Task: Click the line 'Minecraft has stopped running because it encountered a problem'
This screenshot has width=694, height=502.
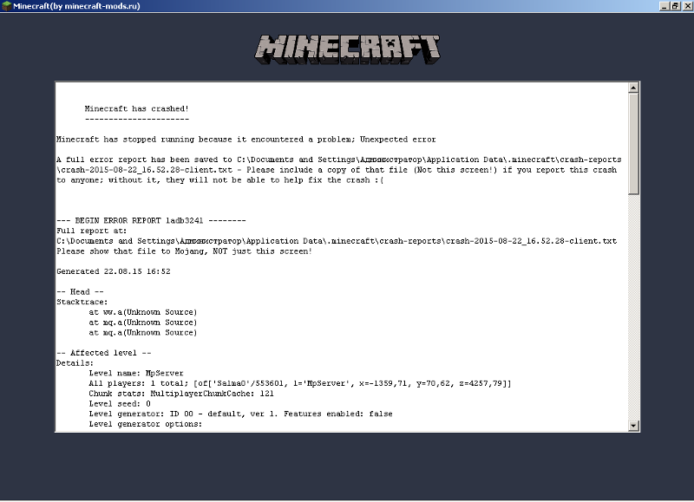Action: pyautogui.click(x=246, y=140)
